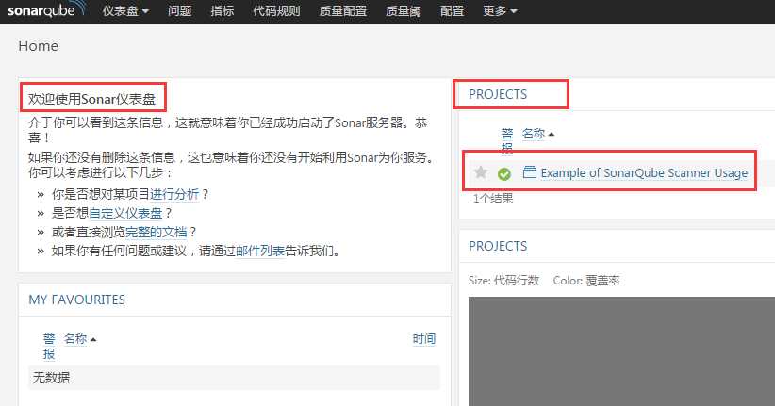Follow the 进行分析 link
This screenshot has height=406, width=775.
click(174, 194)
